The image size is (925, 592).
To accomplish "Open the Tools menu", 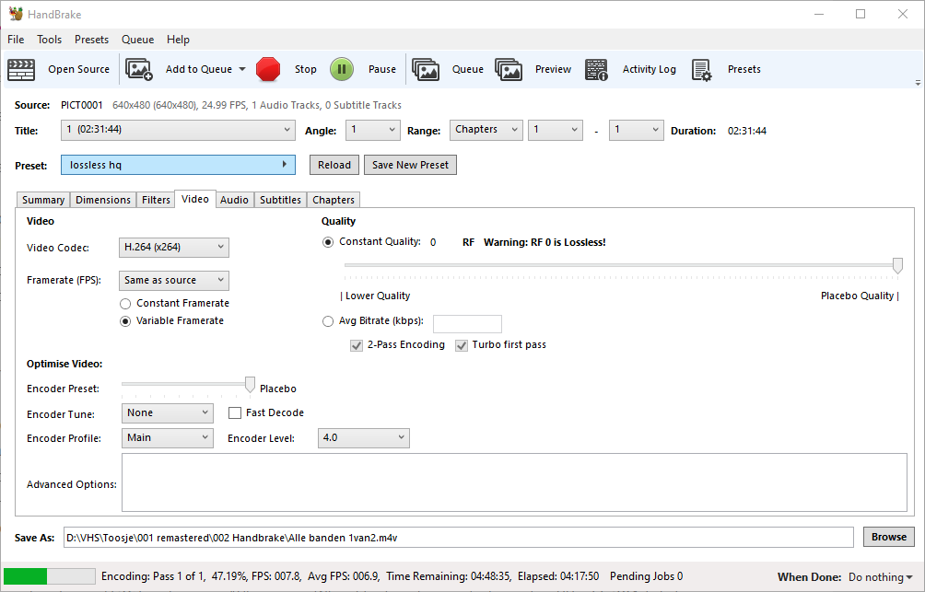I will [49, 40].
